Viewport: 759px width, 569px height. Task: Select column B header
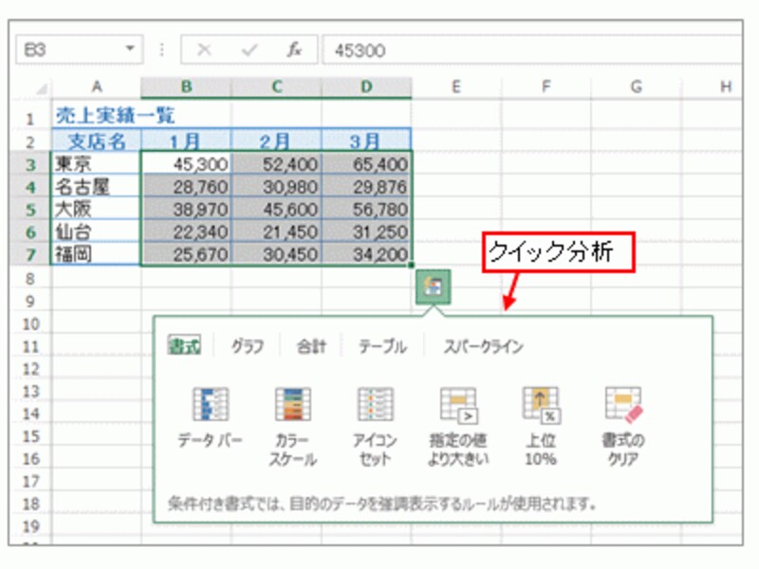(x=186, y=87)
